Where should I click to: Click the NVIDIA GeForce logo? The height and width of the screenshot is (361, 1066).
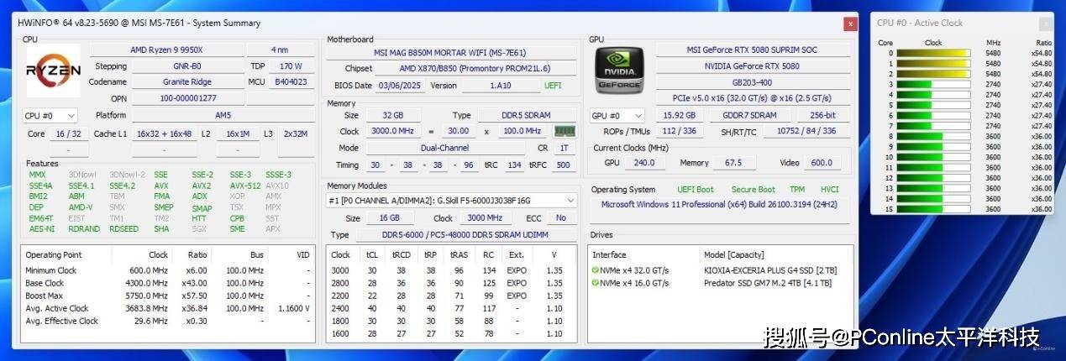[618, 69]
